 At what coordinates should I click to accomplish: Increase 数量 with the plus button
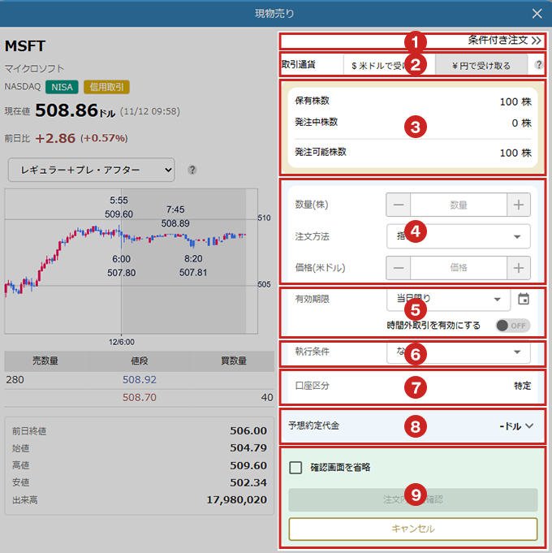pos(518,205)
